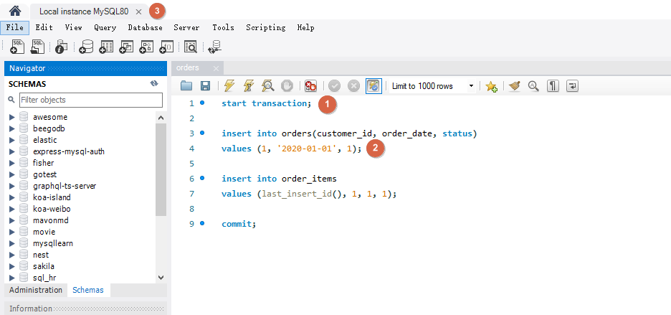Viewport: 671px width, 315px height.
Task: Click Execute statement under cursor icon
Action: point(249,86)
